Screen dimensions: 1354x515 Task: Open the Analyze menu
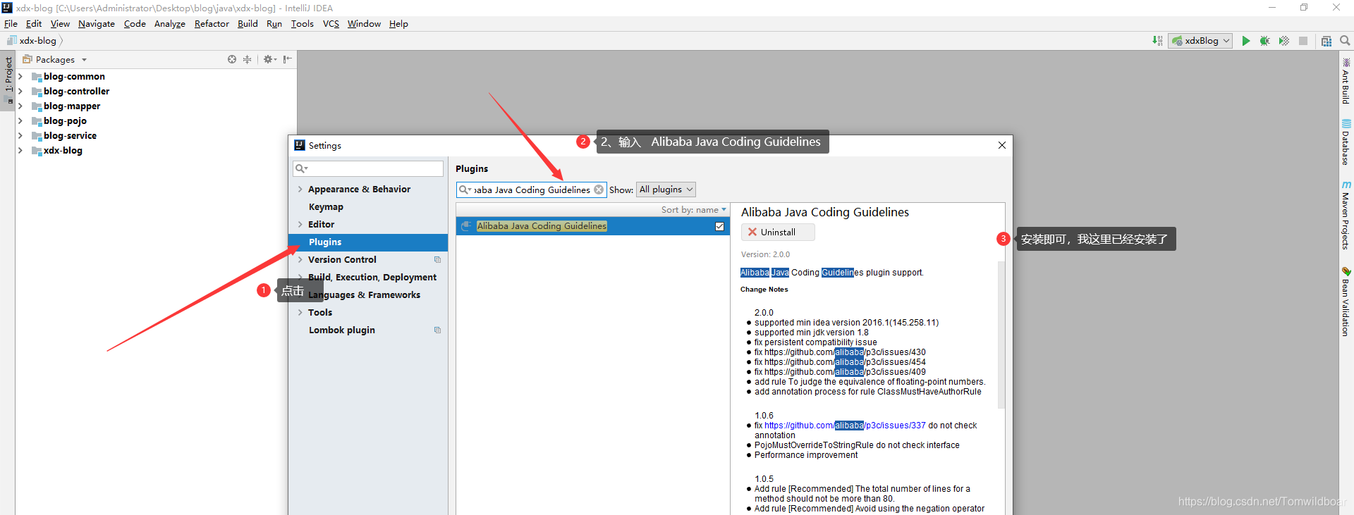coord(170,24)
